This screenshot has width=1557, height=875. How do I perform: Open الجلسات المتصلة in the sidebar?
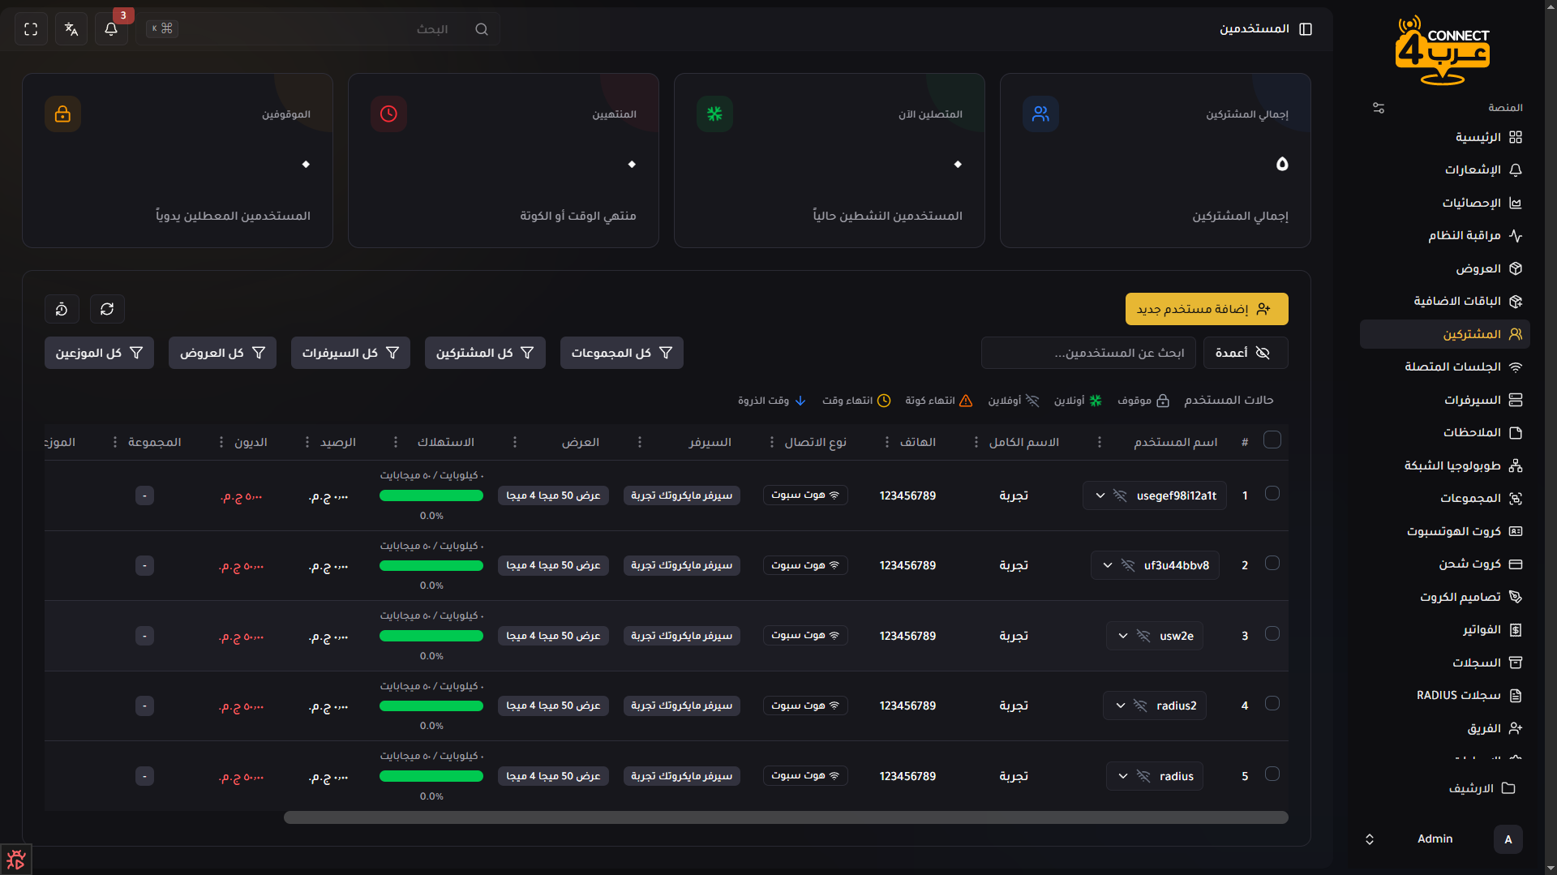coord(1445,367)
